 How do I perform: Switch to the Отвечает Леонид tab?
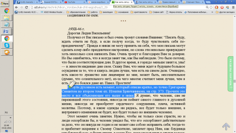point(192,2)
